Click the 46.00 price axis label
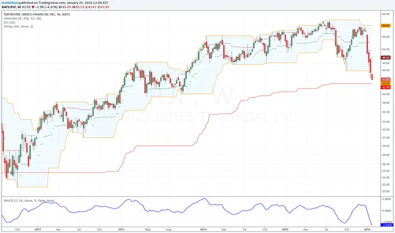Image resolution: width=395 pixels, height=233 pixels. (386, 70)
